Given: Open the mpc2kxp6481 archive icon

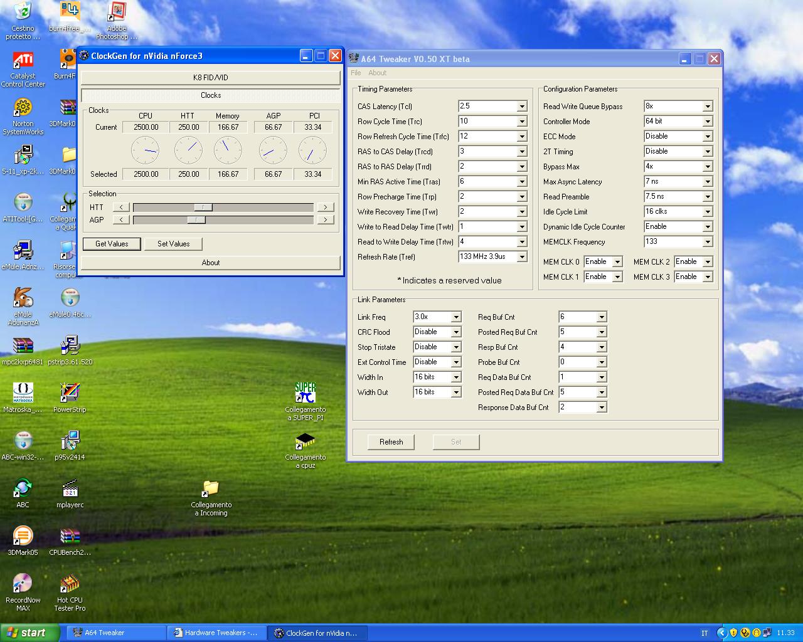Looking at the screenshot, I should tap(23, 345).
